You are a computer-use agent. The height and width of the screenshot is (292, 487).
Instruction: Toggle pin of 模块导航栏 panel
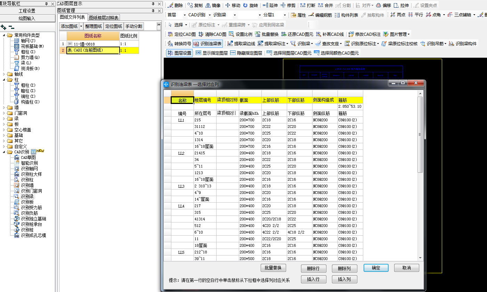pyautogui.click(x=46, y=3)
